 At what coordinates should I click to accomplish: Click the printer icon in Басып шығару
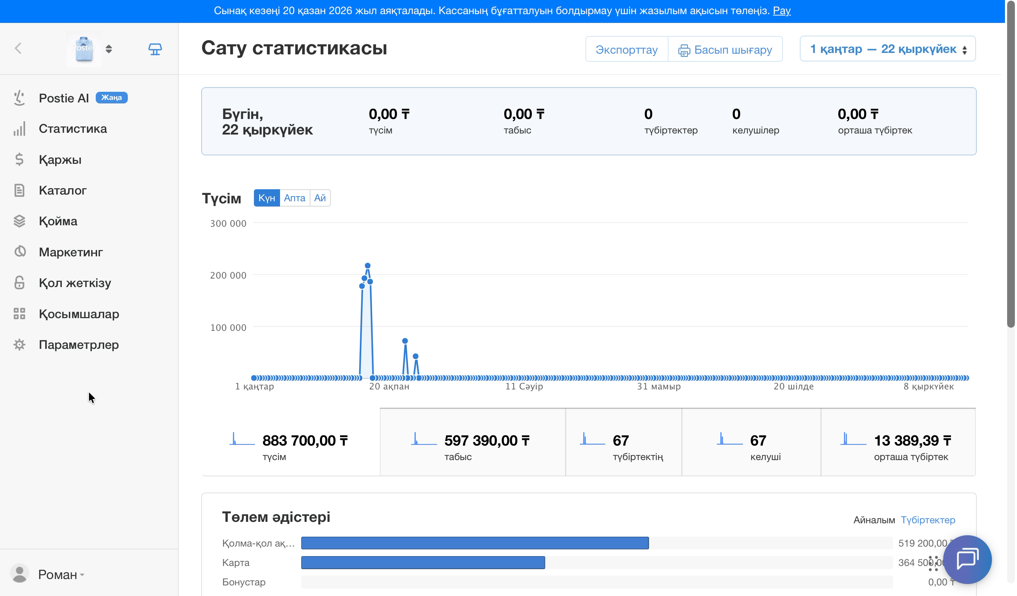click(684, 50)
